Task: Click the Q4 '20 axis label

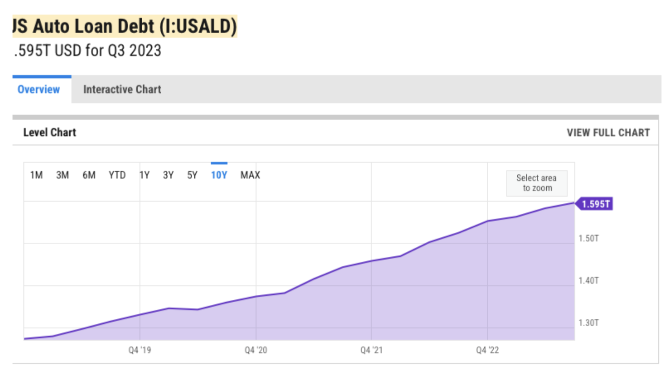Action: [256, 350]
